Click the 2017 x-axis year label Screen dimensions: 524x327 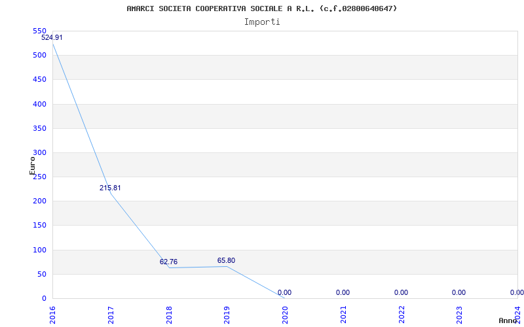(x=111, y=315)
